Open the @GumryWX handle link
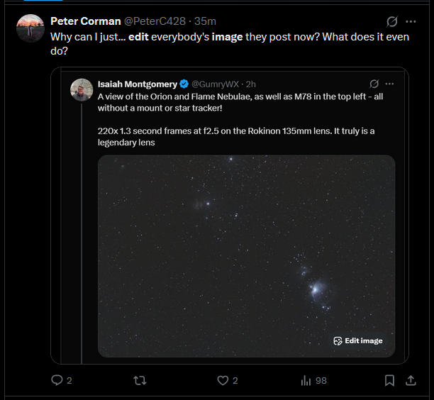Screen dimensions: 434x400 [215, 84]
